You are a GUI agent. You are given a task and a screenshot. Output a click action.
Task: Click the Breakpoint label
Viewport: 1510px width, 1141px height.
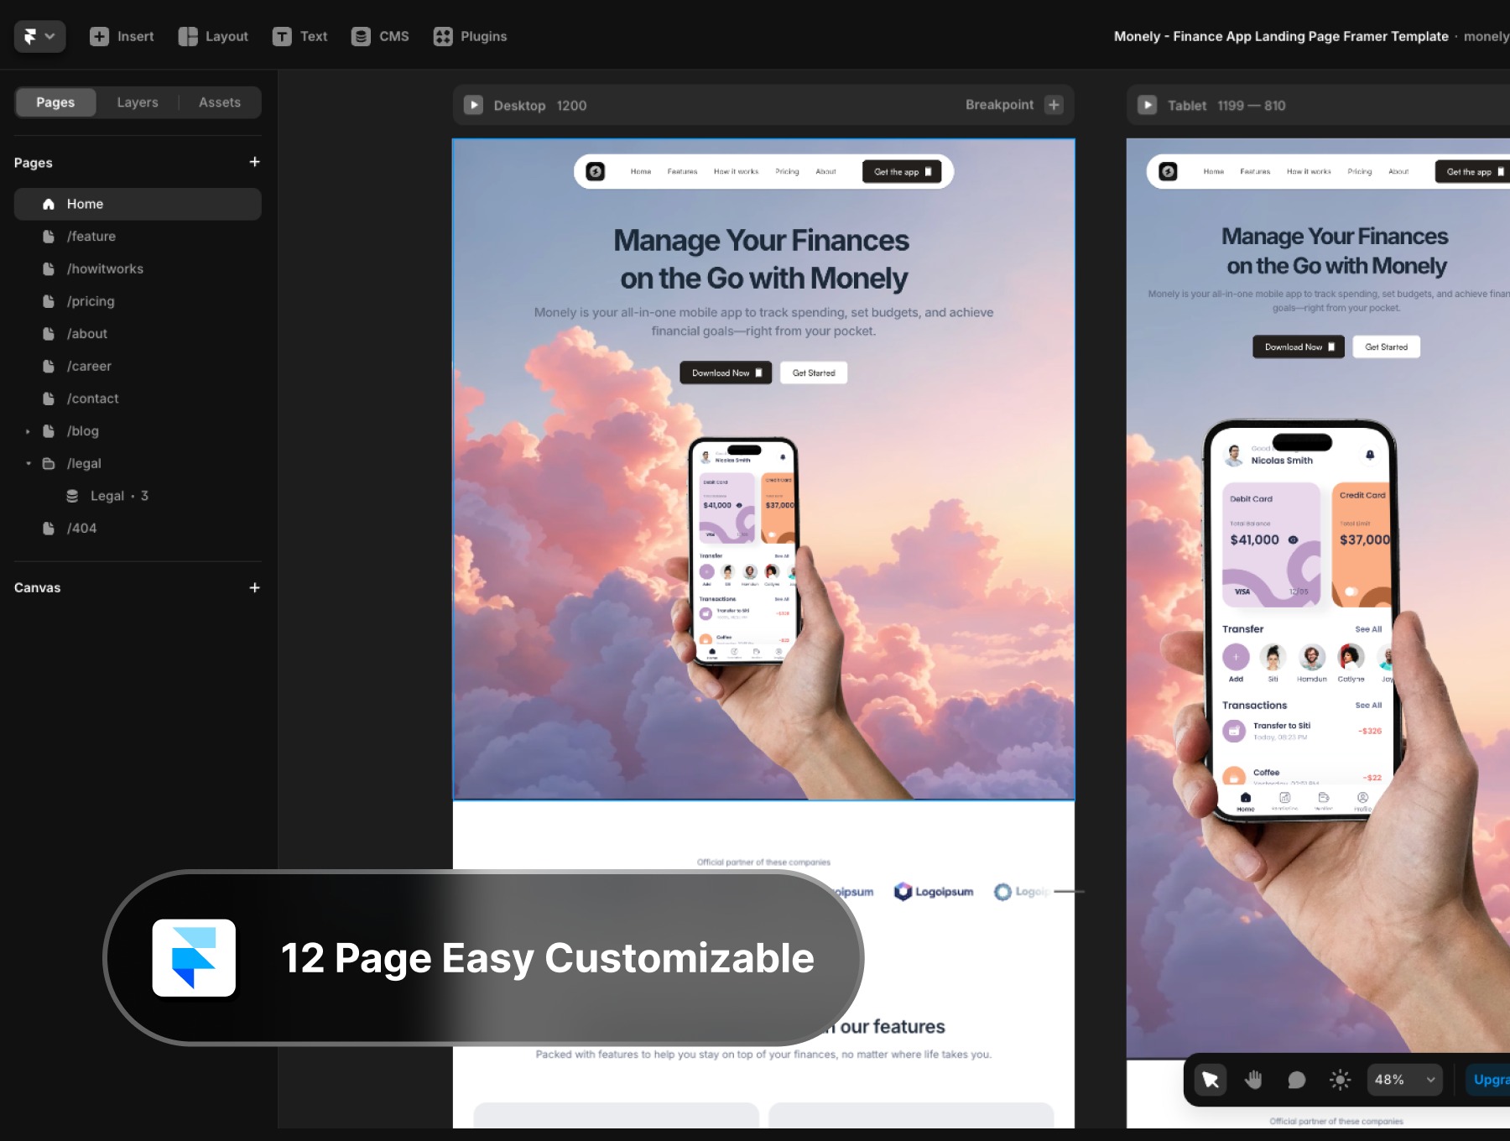tap(999, 105)
